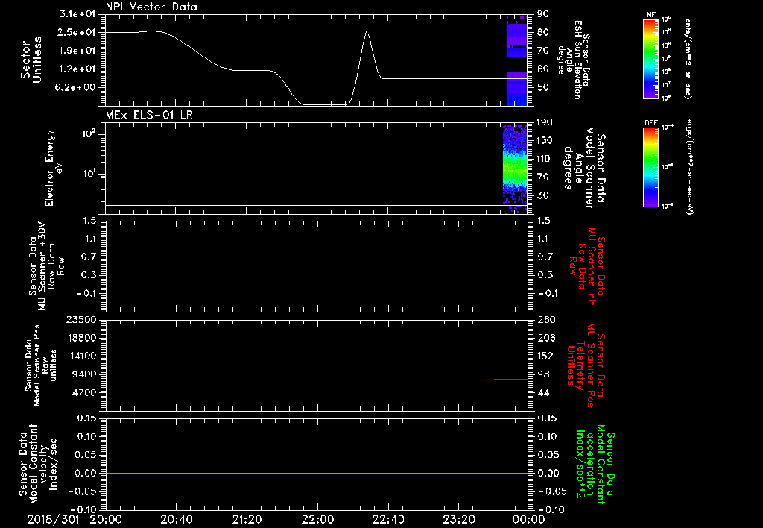
Task: Click the 1.9e+01 sector tick label
Action: pyautogui.click(x=77, y=51)
